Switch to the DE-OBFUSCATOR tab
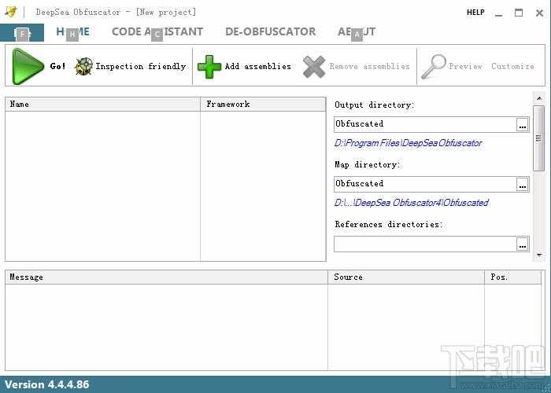Viewport: 551px width, 393px height. (x=271, y=32)
